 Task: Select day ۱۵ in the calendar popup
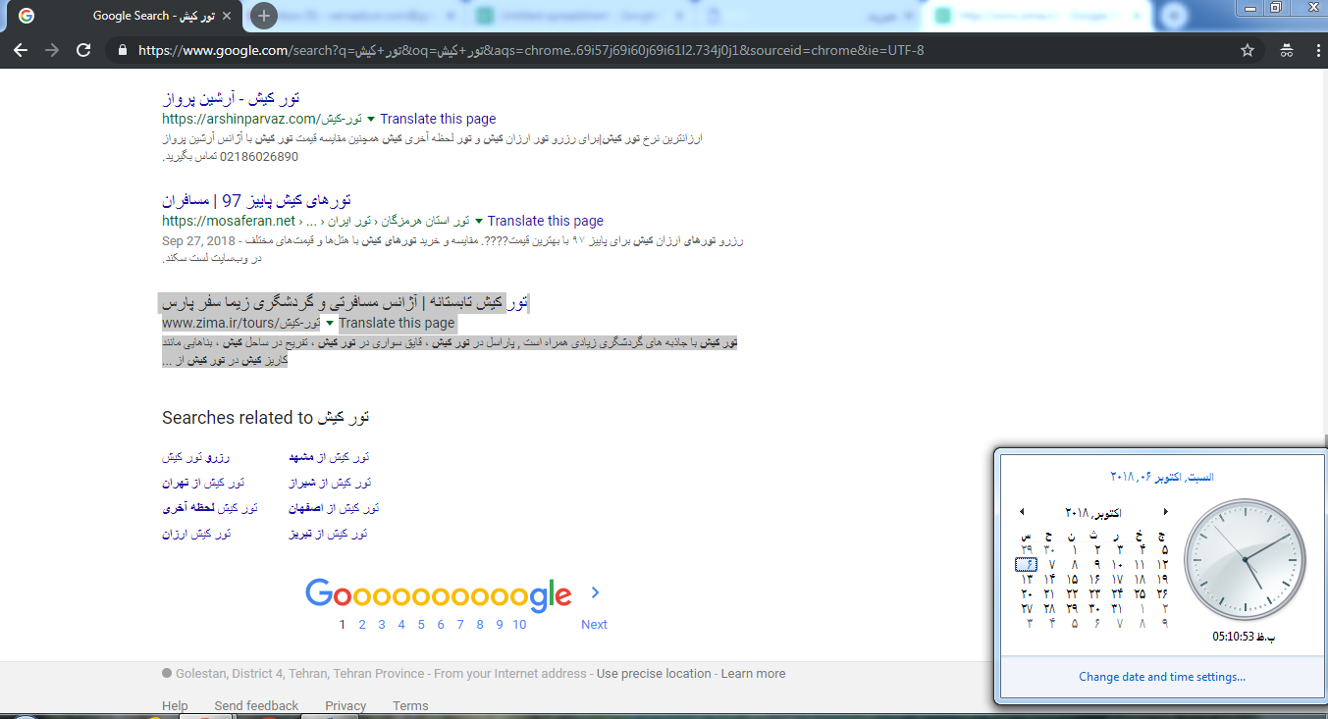click(x=1072, y=580)
